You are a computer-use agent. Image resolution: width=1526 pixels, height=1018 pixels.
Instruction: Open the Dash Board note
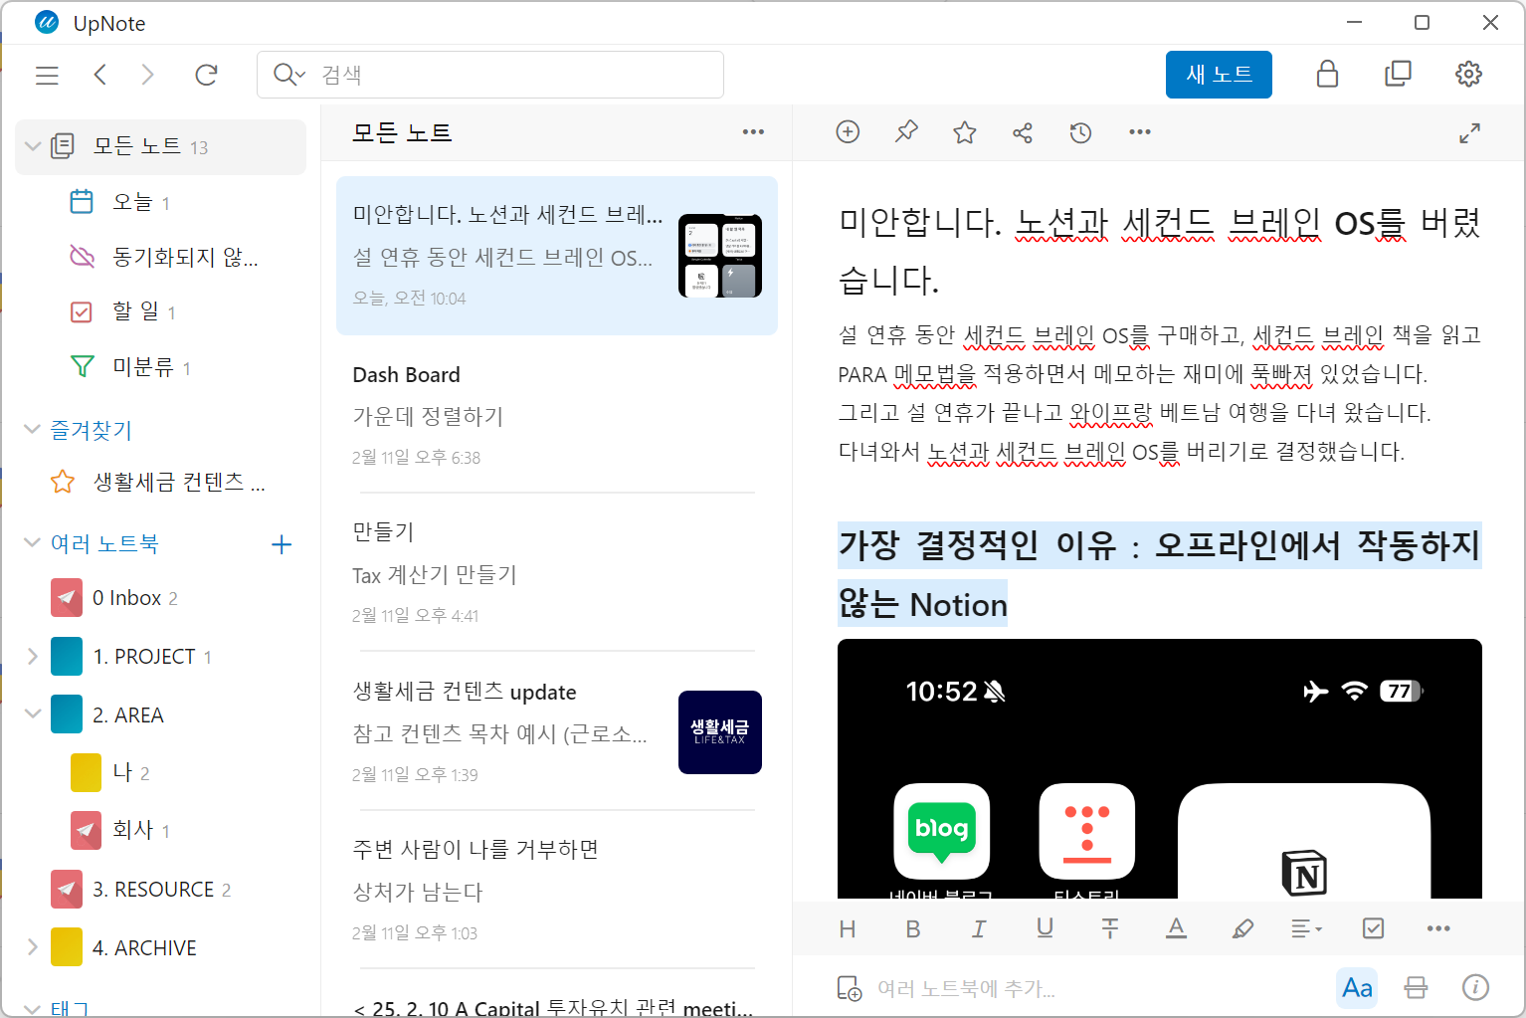coord(557,414)
